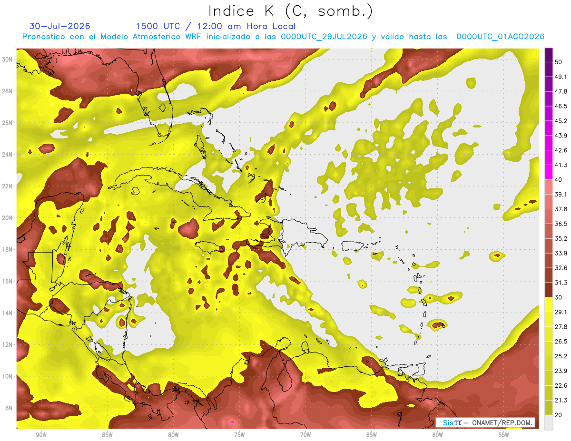
Task: Select the dark brown swatch between 30 and 31.3
Action: [x=549, y=290]
